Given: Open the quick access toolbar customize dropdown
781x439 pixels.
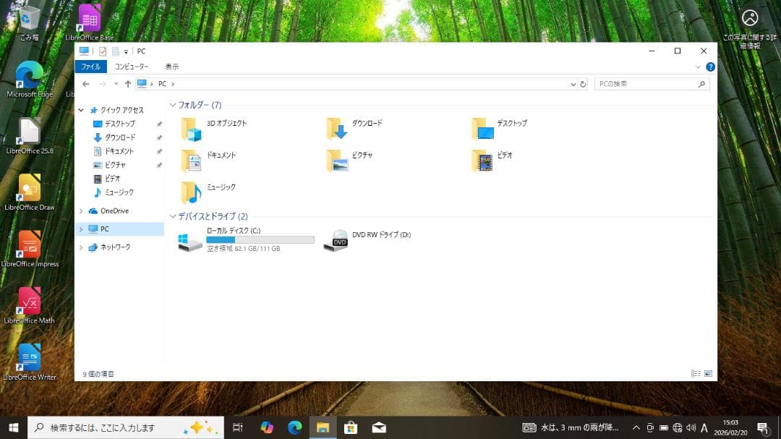Looking at the screenshot, I should pos(126,52).
